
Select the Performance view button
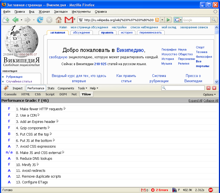coord(36,88)
